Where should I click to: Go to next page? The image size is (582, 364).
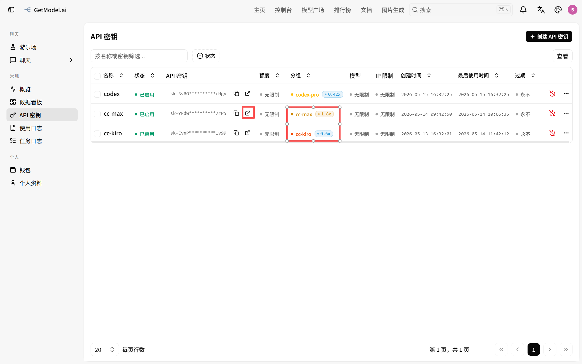pyautogui.click(x=550, y=349)
